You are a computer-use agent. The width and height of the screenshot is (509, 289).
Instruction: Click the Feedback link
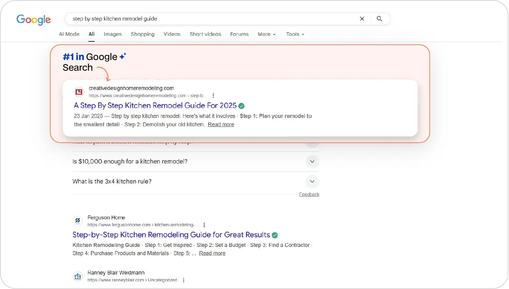(309, 194)
